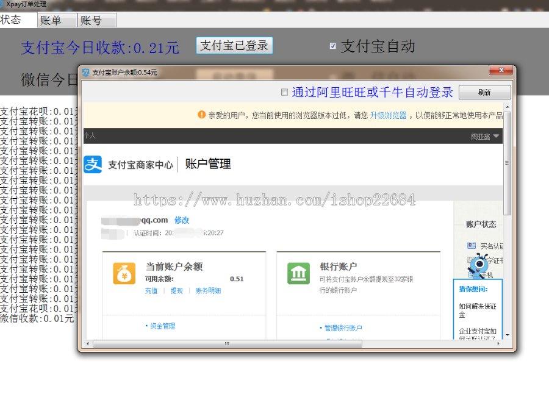Enable 通过阿里旺旺或千牛自动登录 checkbox
The height and width of the screenshot is (397, 549).
[x=284, y=92]
